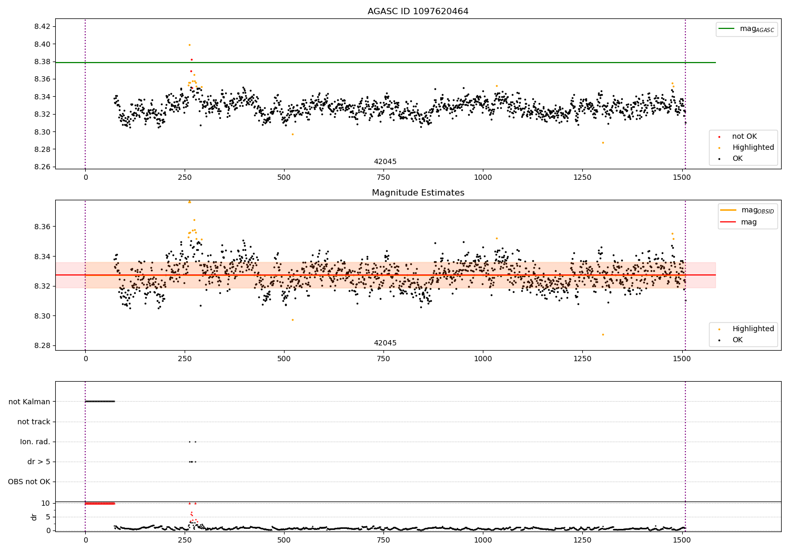Image resolution: width=789 pixels, height=552 pixels.
Task: Click the "8.30" y-tick in middle plot
Action: 42,316
